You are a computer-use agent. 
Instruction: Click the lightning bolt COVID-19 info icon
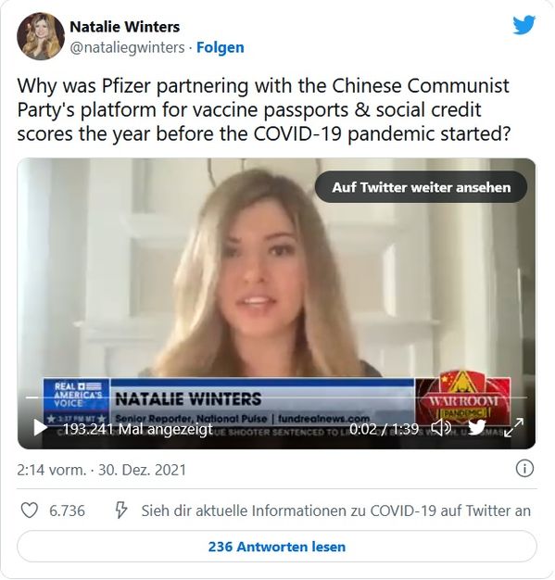pos(121,511)
